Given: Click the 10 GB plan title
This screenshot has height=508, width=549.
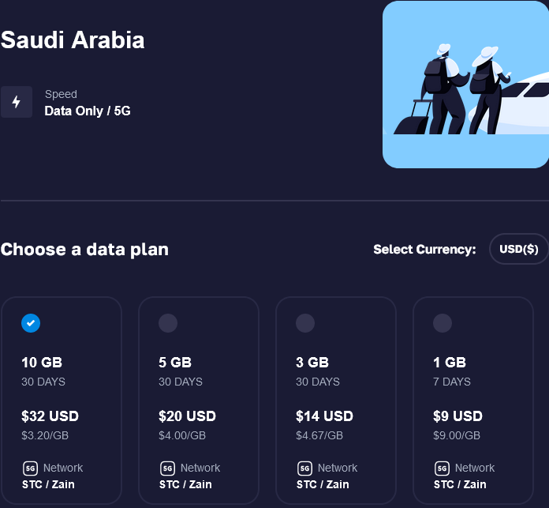Looking at the screenshot, I should (x=42, y=363).
